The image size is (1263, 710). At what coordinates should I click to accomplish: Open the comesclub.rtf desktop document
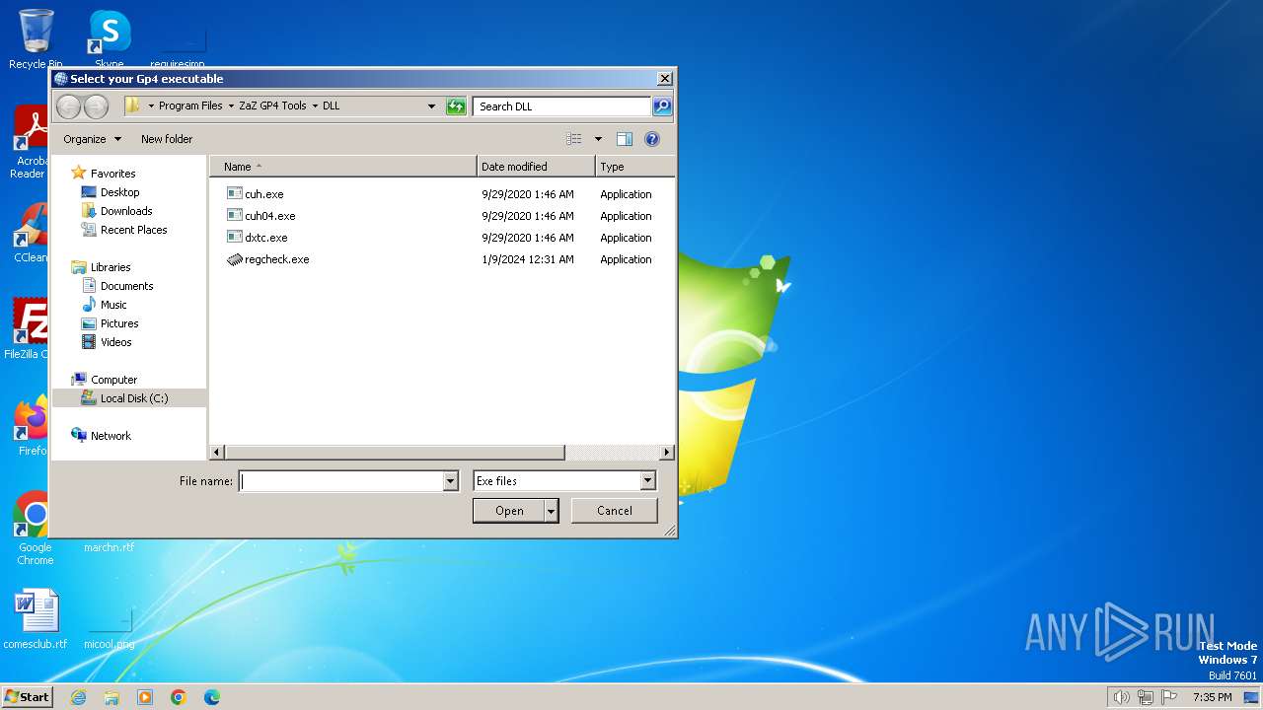tap(36, 619)
